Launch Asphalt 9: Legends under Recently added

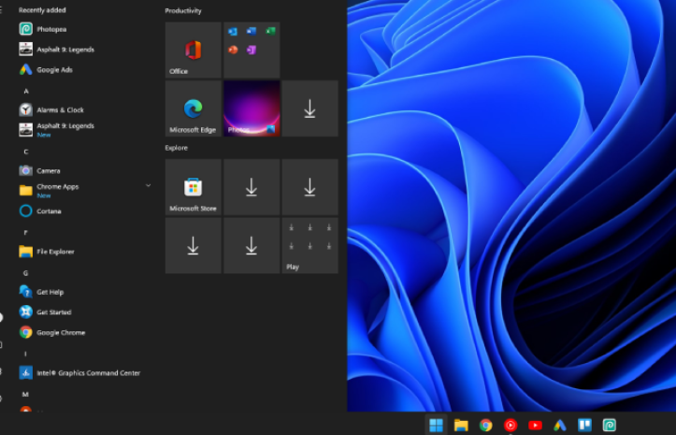pos(84,50)
